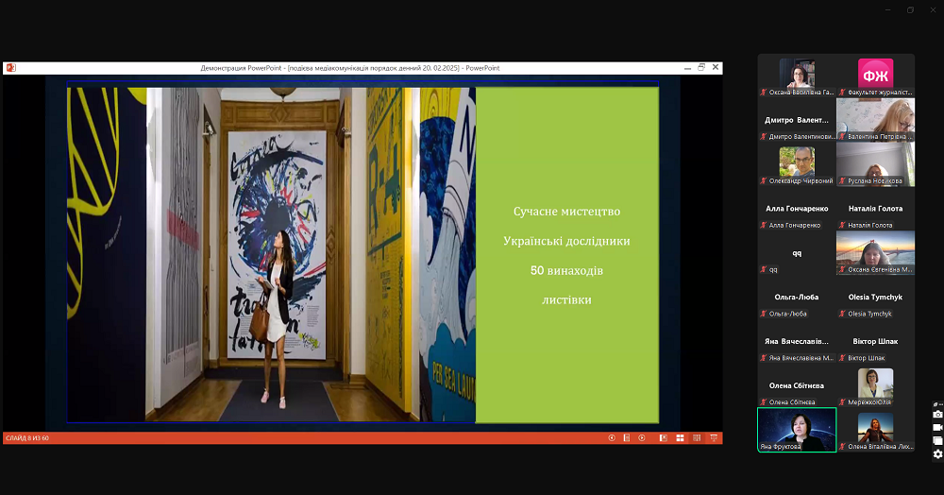Open the settings gear icon
The height and width of the screenshot is (495, 944).
click(937, 454)
